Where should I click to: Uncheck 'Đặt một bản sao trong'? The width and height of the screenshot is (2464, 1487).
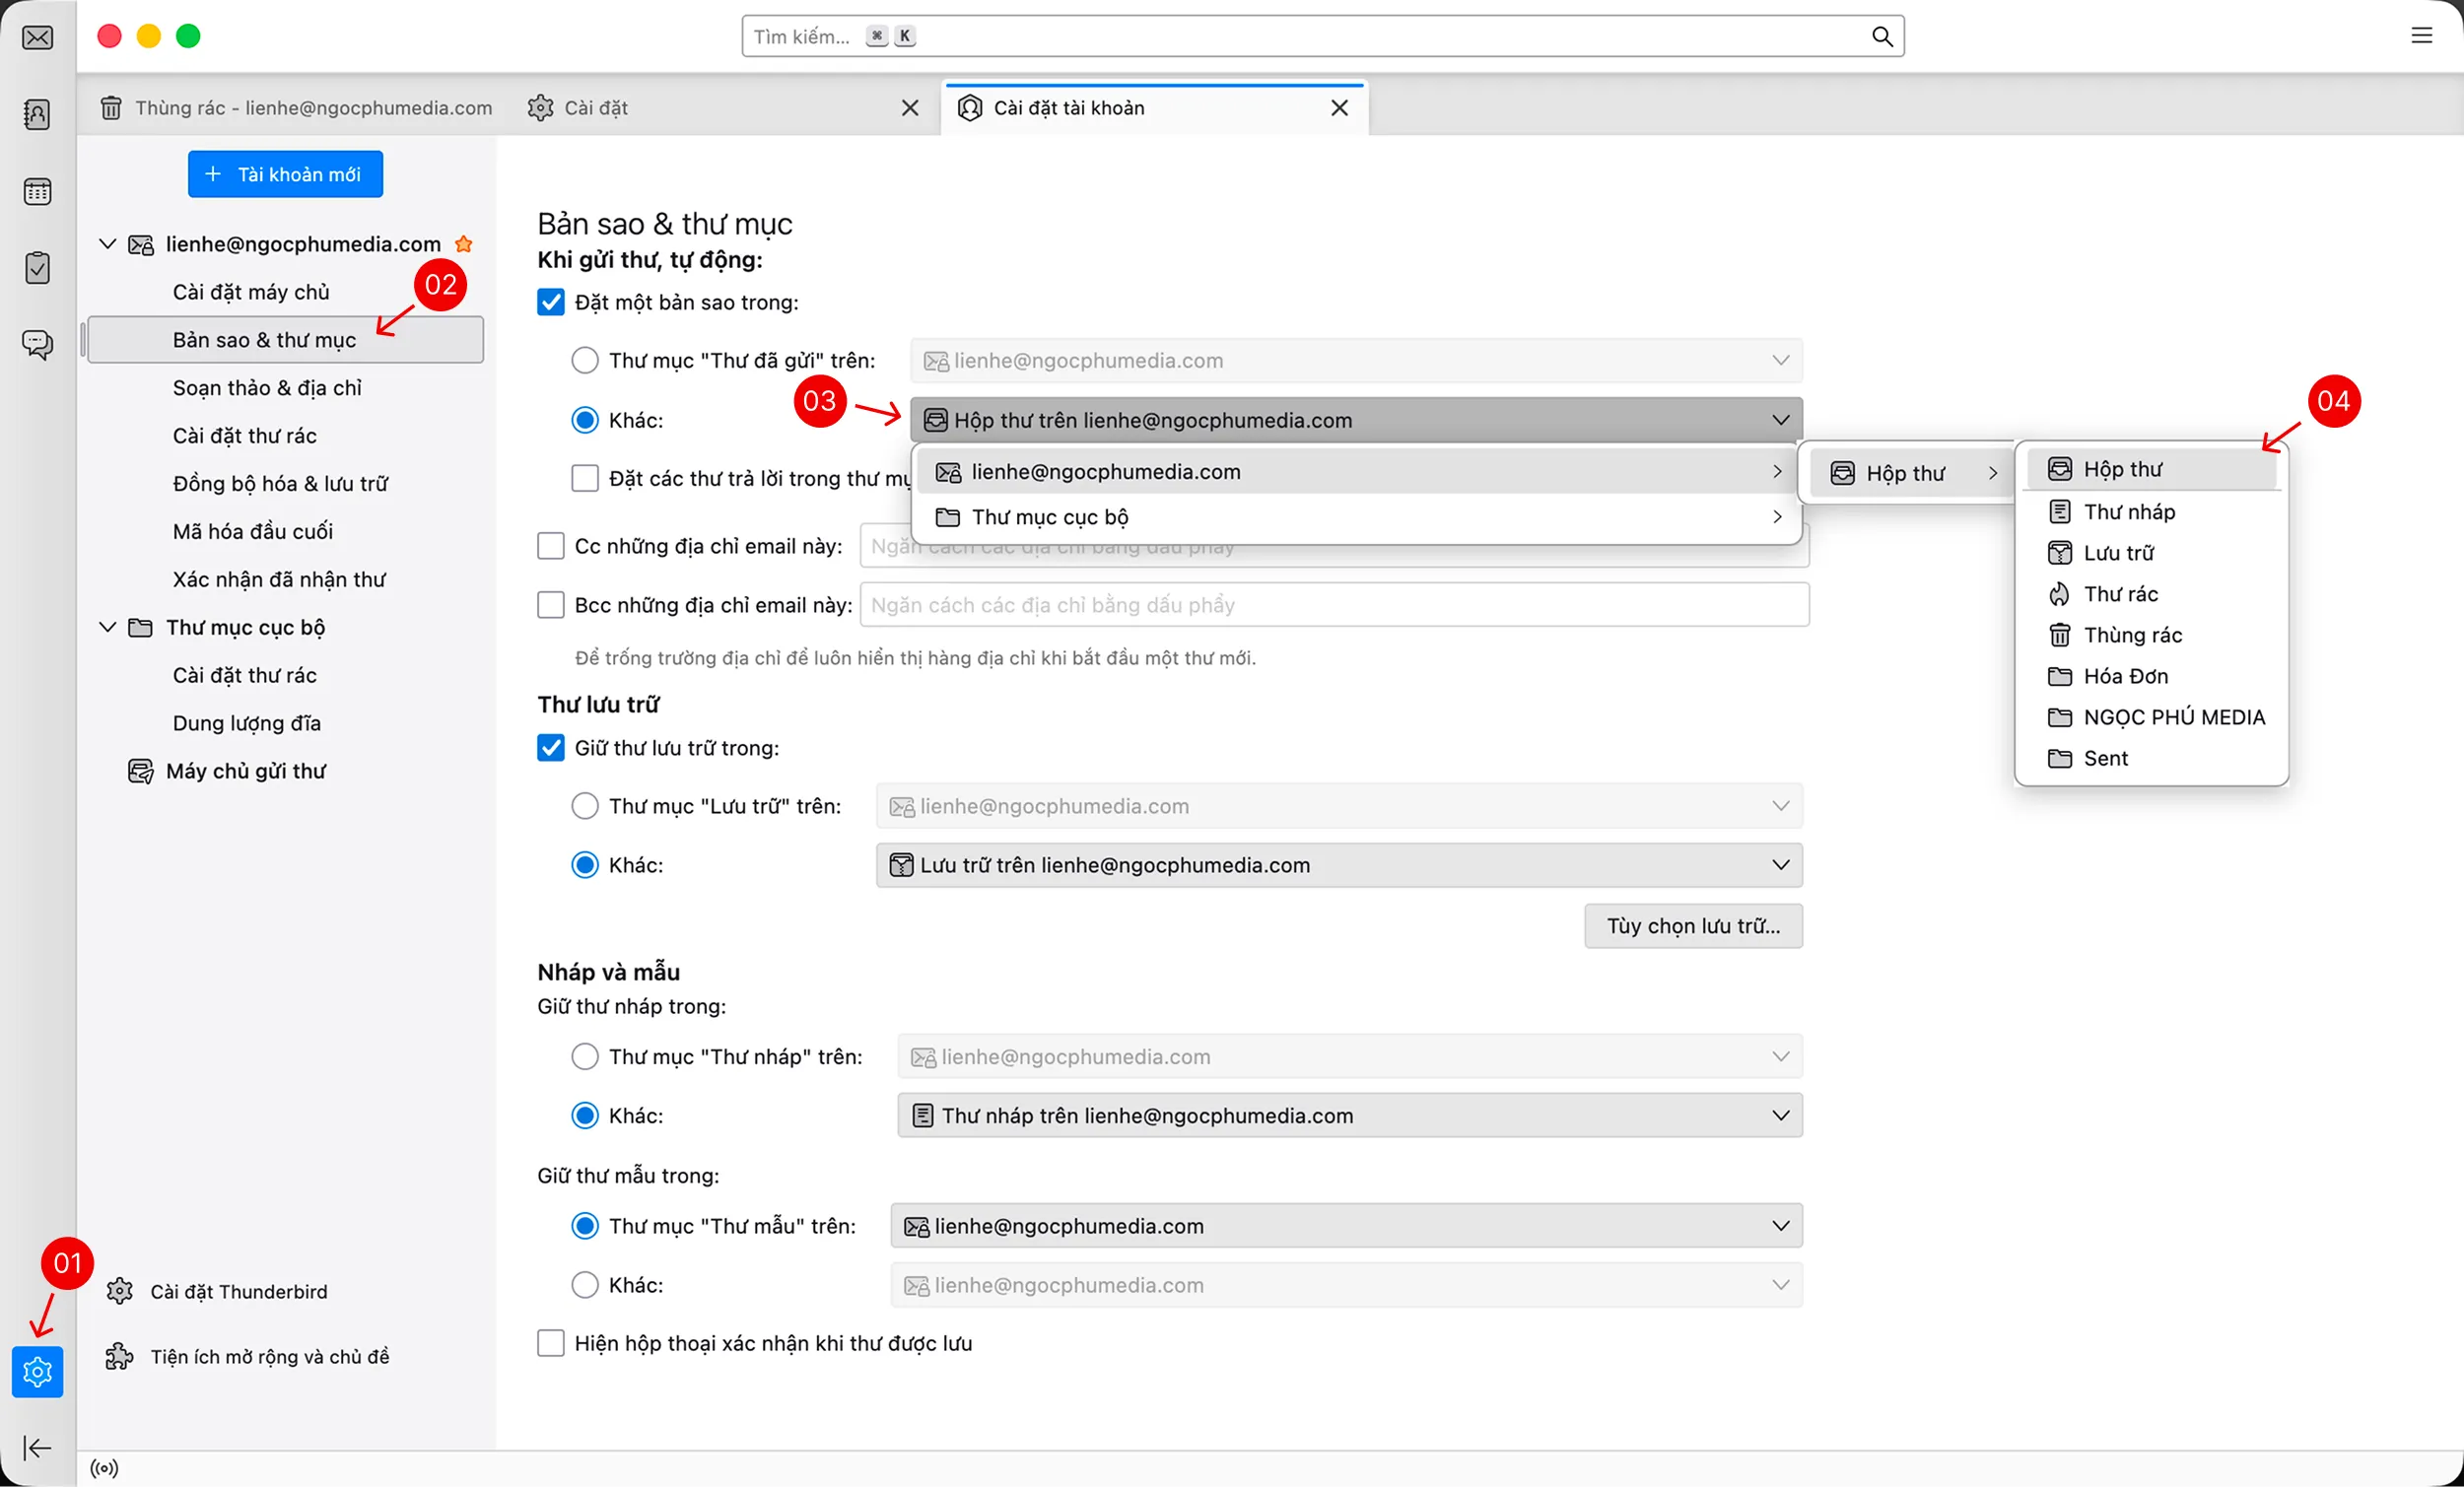coord(551,301)
